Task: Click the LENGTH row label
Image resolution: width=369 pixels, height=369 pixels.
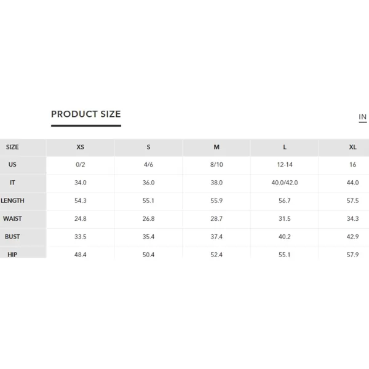Action: [x=12, y=200]
